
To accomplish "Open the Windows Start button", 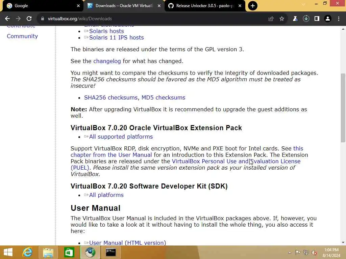I will (x=8, y=252).
